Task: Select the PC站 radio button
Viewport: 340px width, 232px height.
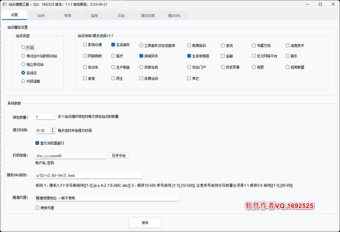Action: coord(23,47)
